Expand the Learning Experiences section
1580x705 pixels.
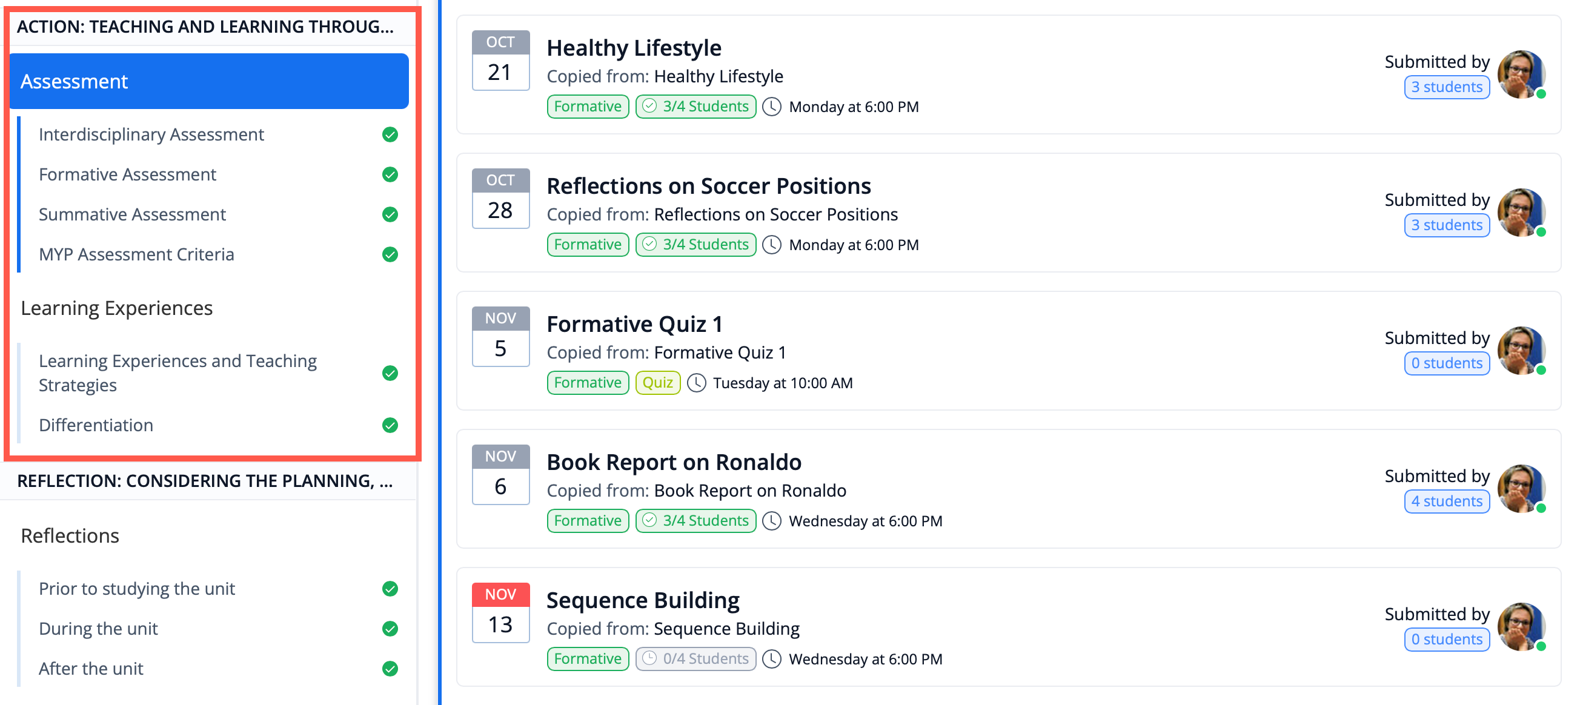(116, 308)
